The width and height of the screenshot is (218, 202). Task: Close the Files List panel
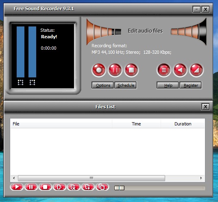tap(205, 107)
